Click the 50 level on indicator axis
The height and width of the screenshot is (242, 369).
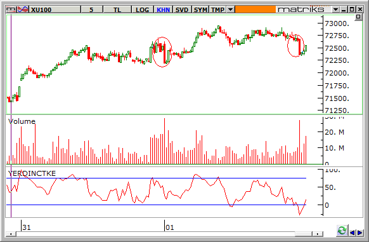[330, 187]
